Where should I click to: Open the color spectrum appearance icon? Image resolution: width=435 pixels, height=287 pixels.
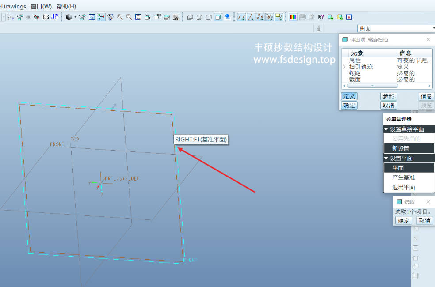293,17
